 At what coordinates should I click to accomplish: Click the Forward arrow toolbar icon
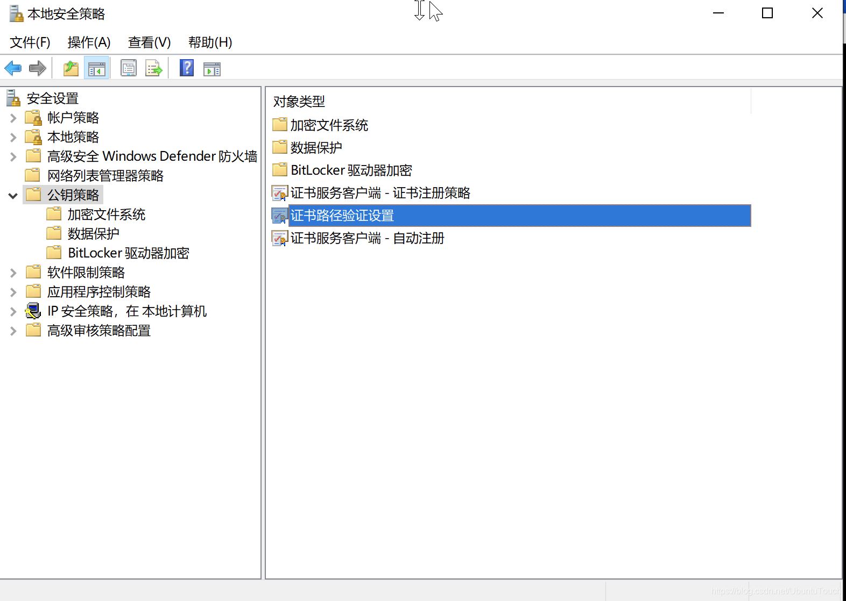coord(38,68)
